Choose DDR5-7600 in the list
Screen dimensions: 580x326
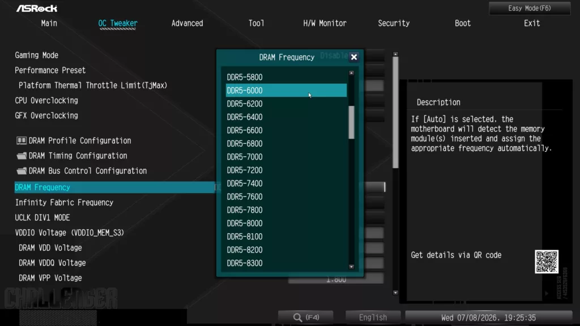(x=286, y=196)
